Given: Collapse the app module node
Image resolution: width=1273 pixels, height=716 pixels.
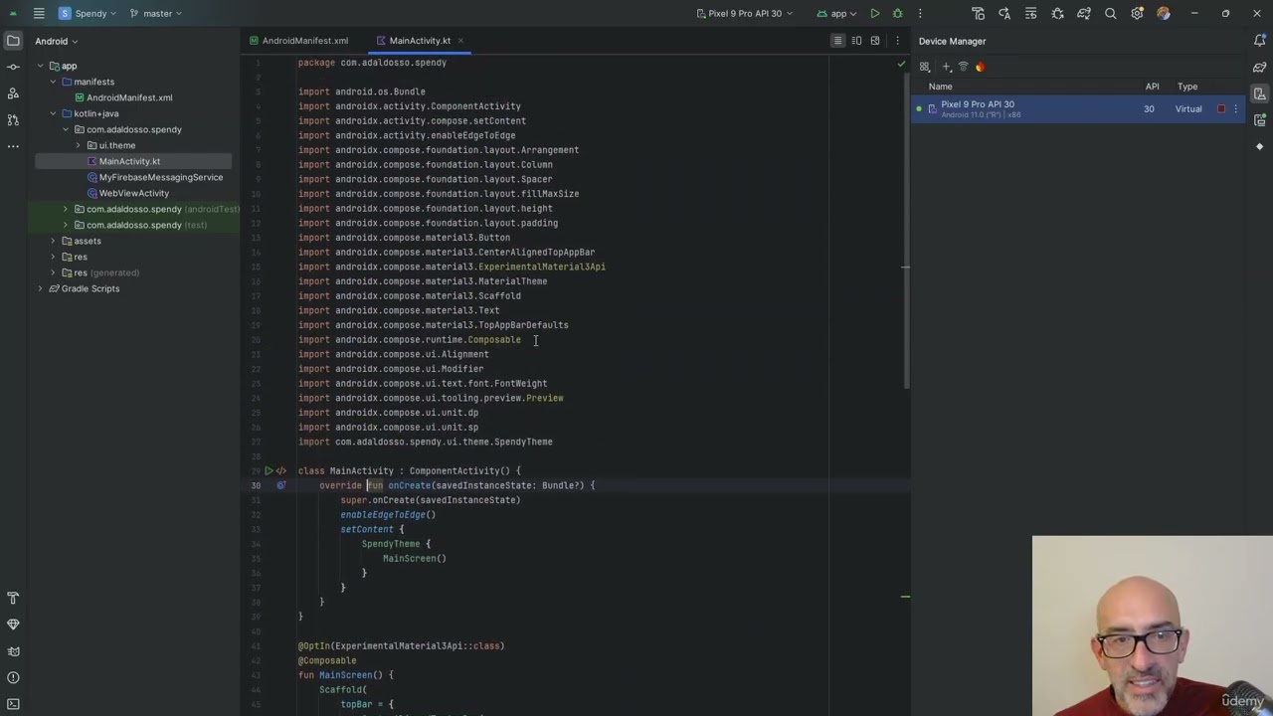Looking at the screenshot, I should coord(41,66).
